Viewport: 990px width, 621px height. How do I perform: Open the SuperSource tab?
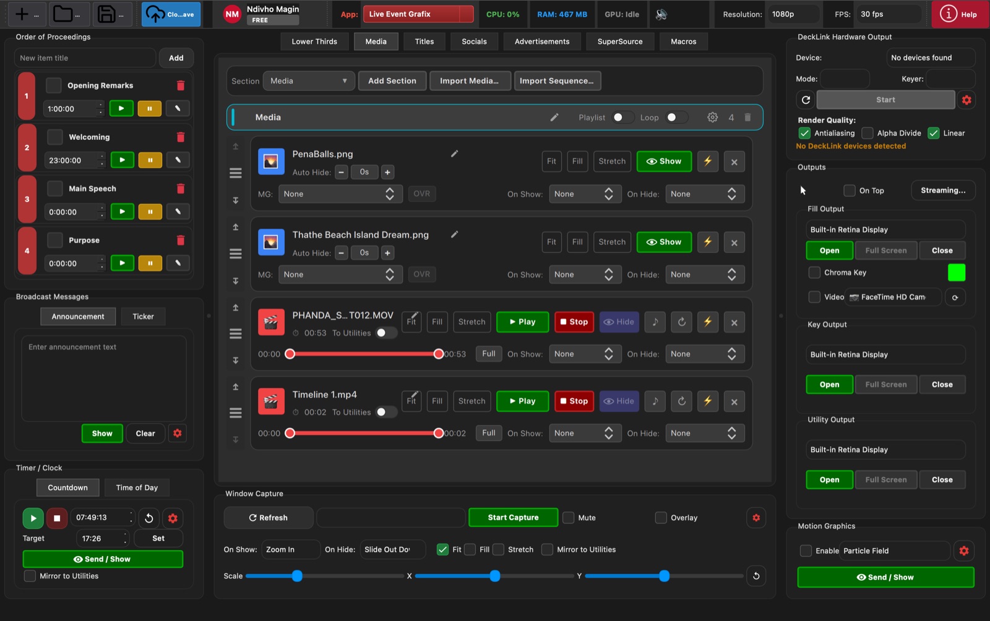pyautogui.click(x=620, y=41)
